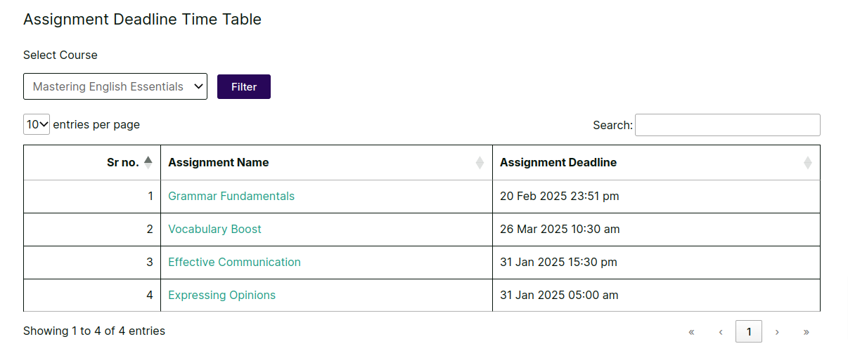This screenshot has width=848, height=358.
Task: Jump to last page arrow
Action: [806, 331]
